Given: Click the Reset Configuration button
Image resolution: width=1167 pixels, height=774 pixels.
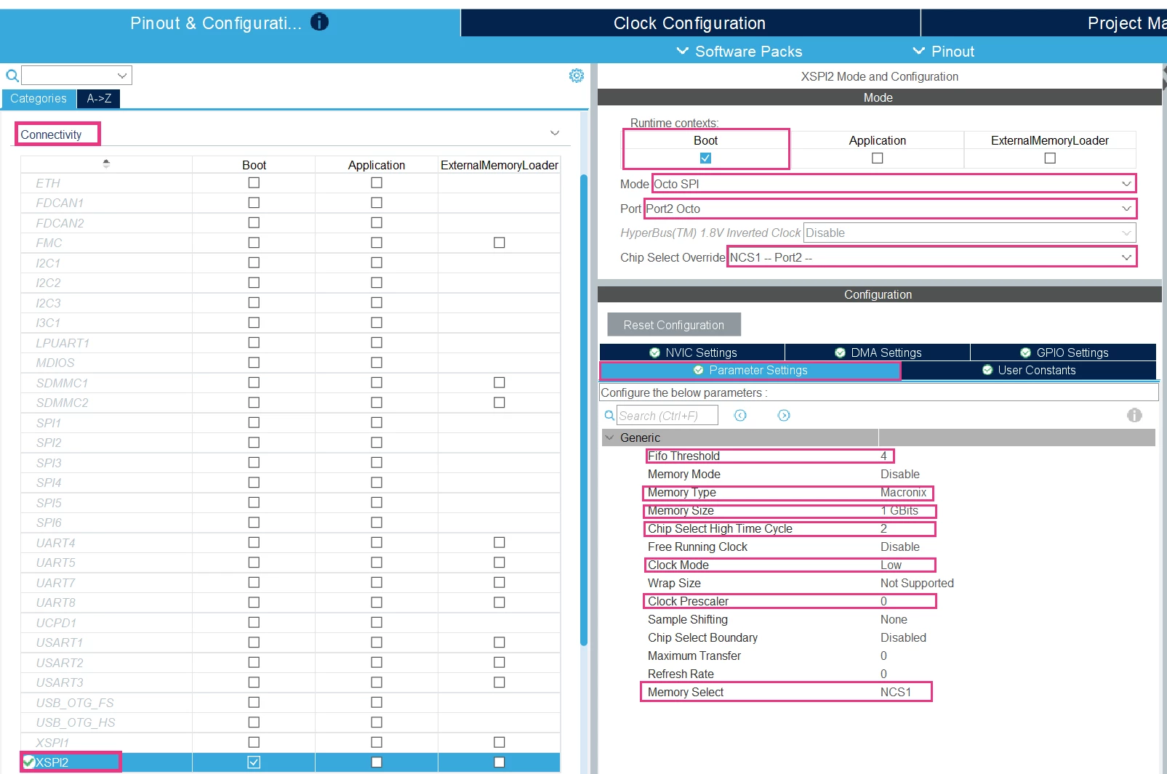Looking at the screenshot, I should (x=674, y=325).
